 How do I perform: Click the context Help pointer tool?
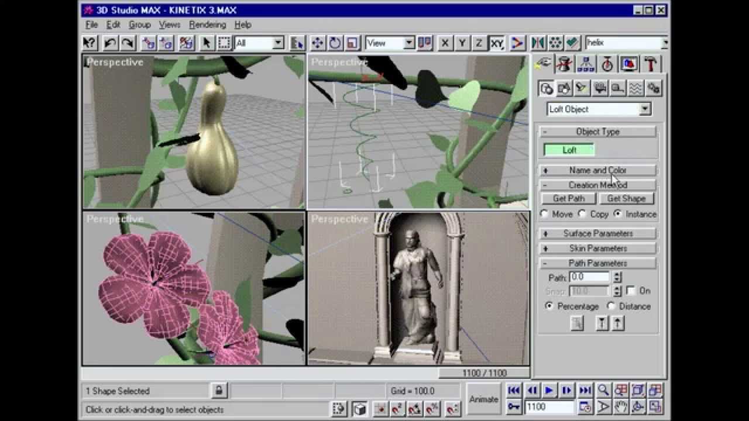coord(90,43)
